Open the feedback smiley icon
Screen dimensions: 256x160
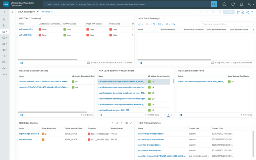tap(224, 4)
